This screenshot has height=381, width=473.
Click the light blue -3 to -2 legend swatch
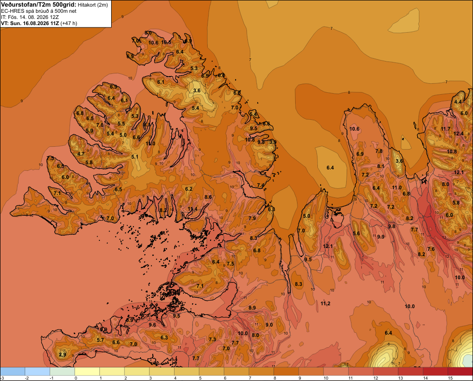[x=12, y=372]
